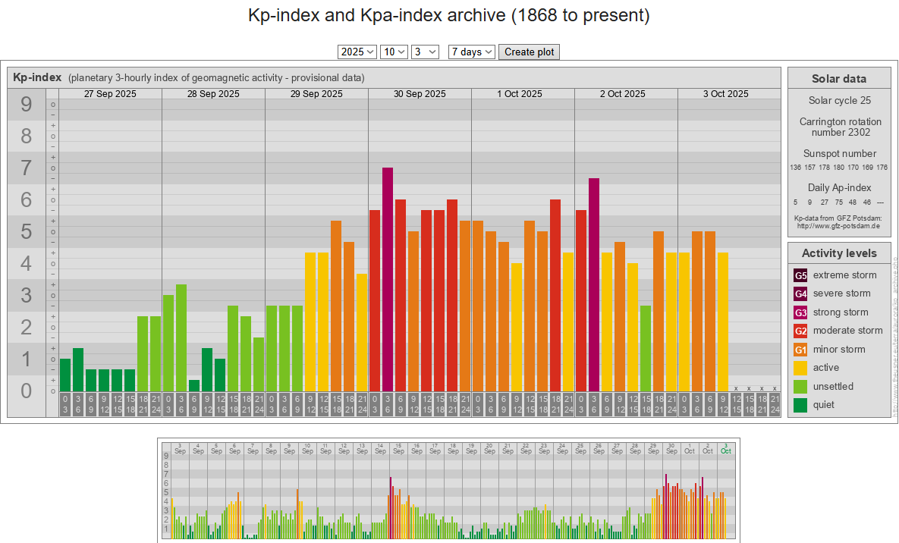This screenshot has width=899, height=543.
Task: Click the 2 Oct 2025 date header
Action: pos(623,94)
